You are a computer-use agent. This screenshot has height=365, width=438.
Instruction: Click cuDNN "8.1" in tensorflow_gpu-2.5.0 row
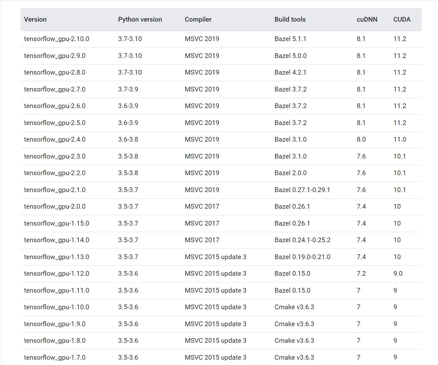pos(361,123)
